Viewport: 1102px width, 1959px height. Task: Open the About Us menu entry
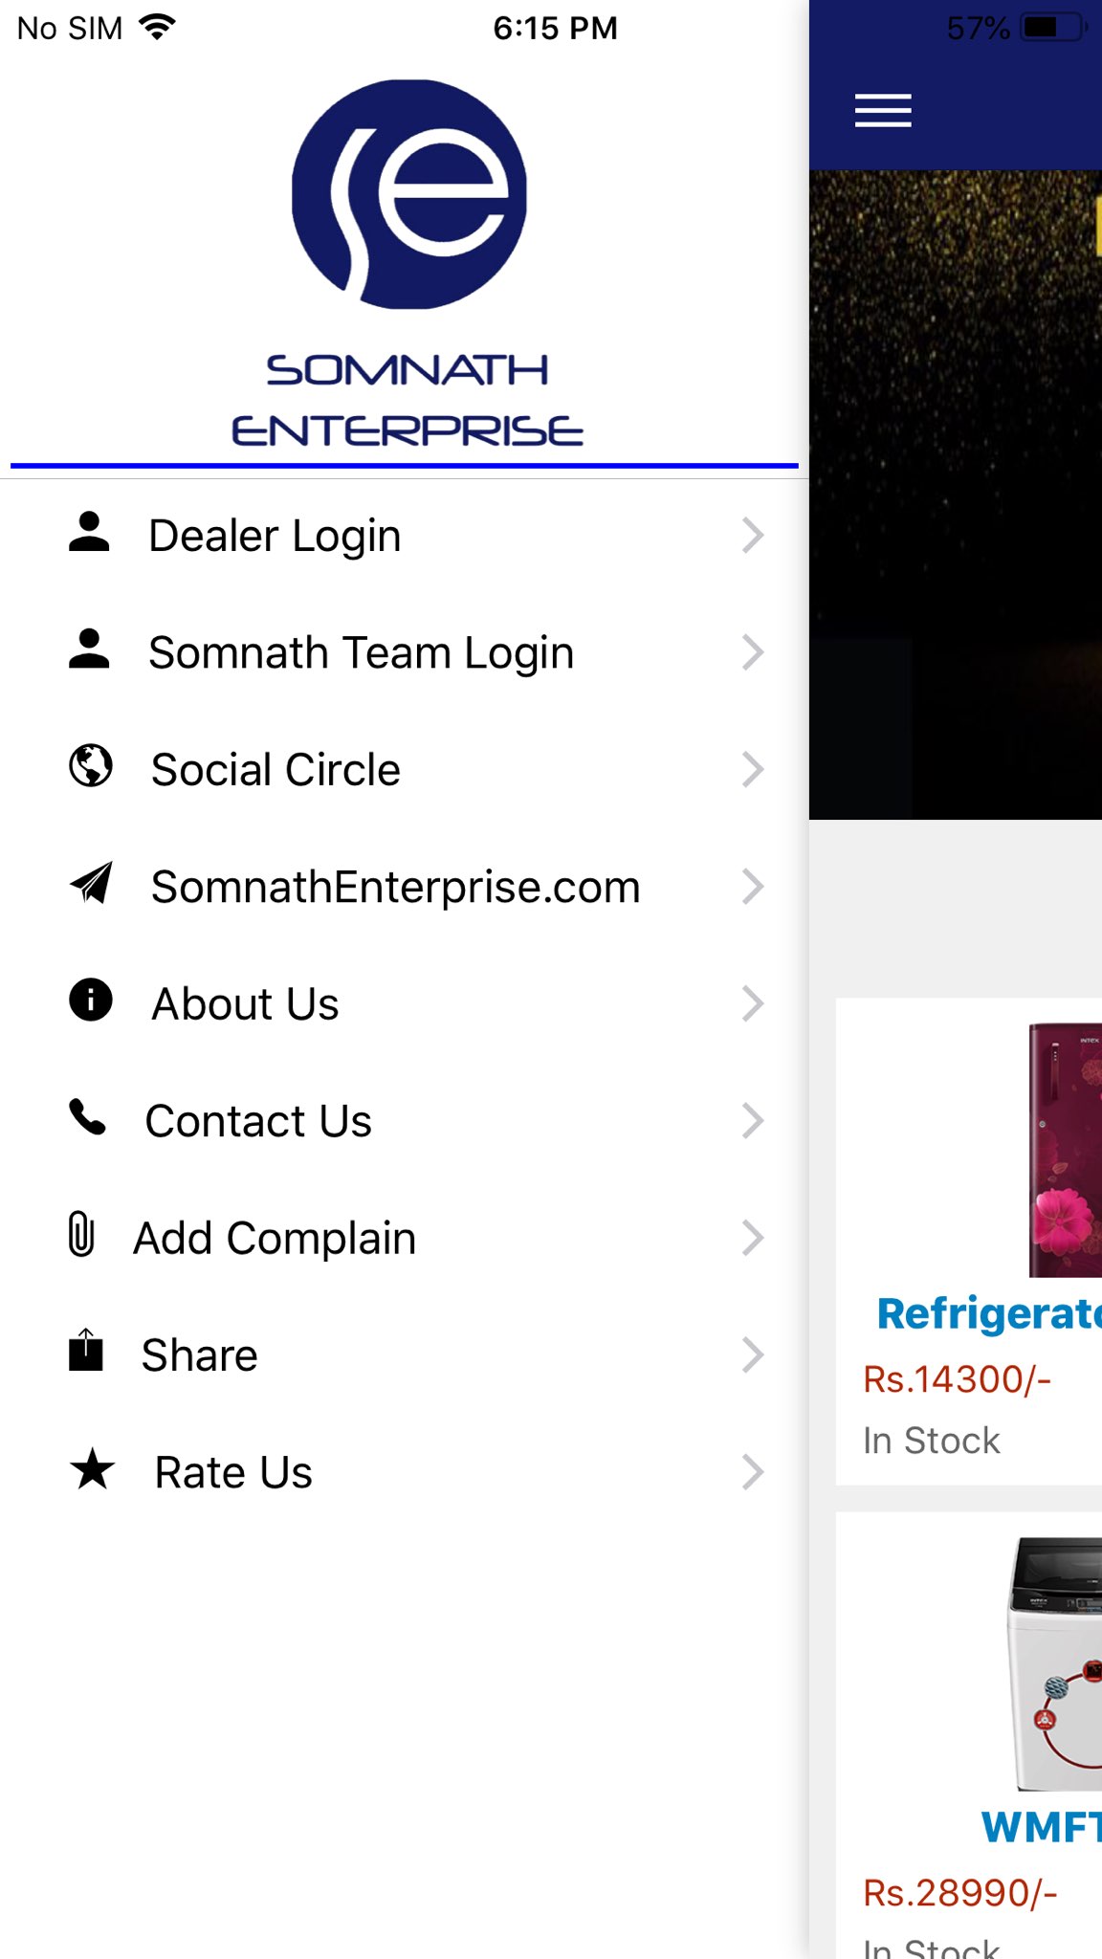pyautogui.click(x=405, y=1003)
